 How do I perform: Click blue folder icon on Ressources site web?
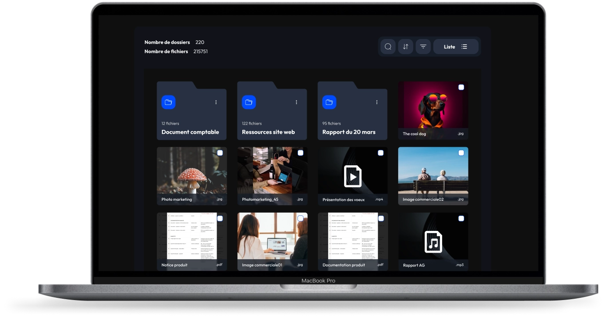(249, 102)
